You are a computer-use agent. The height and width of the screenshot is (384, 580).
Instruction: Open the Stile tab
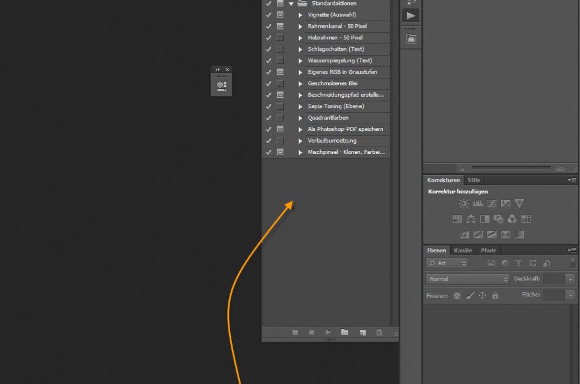474,180
